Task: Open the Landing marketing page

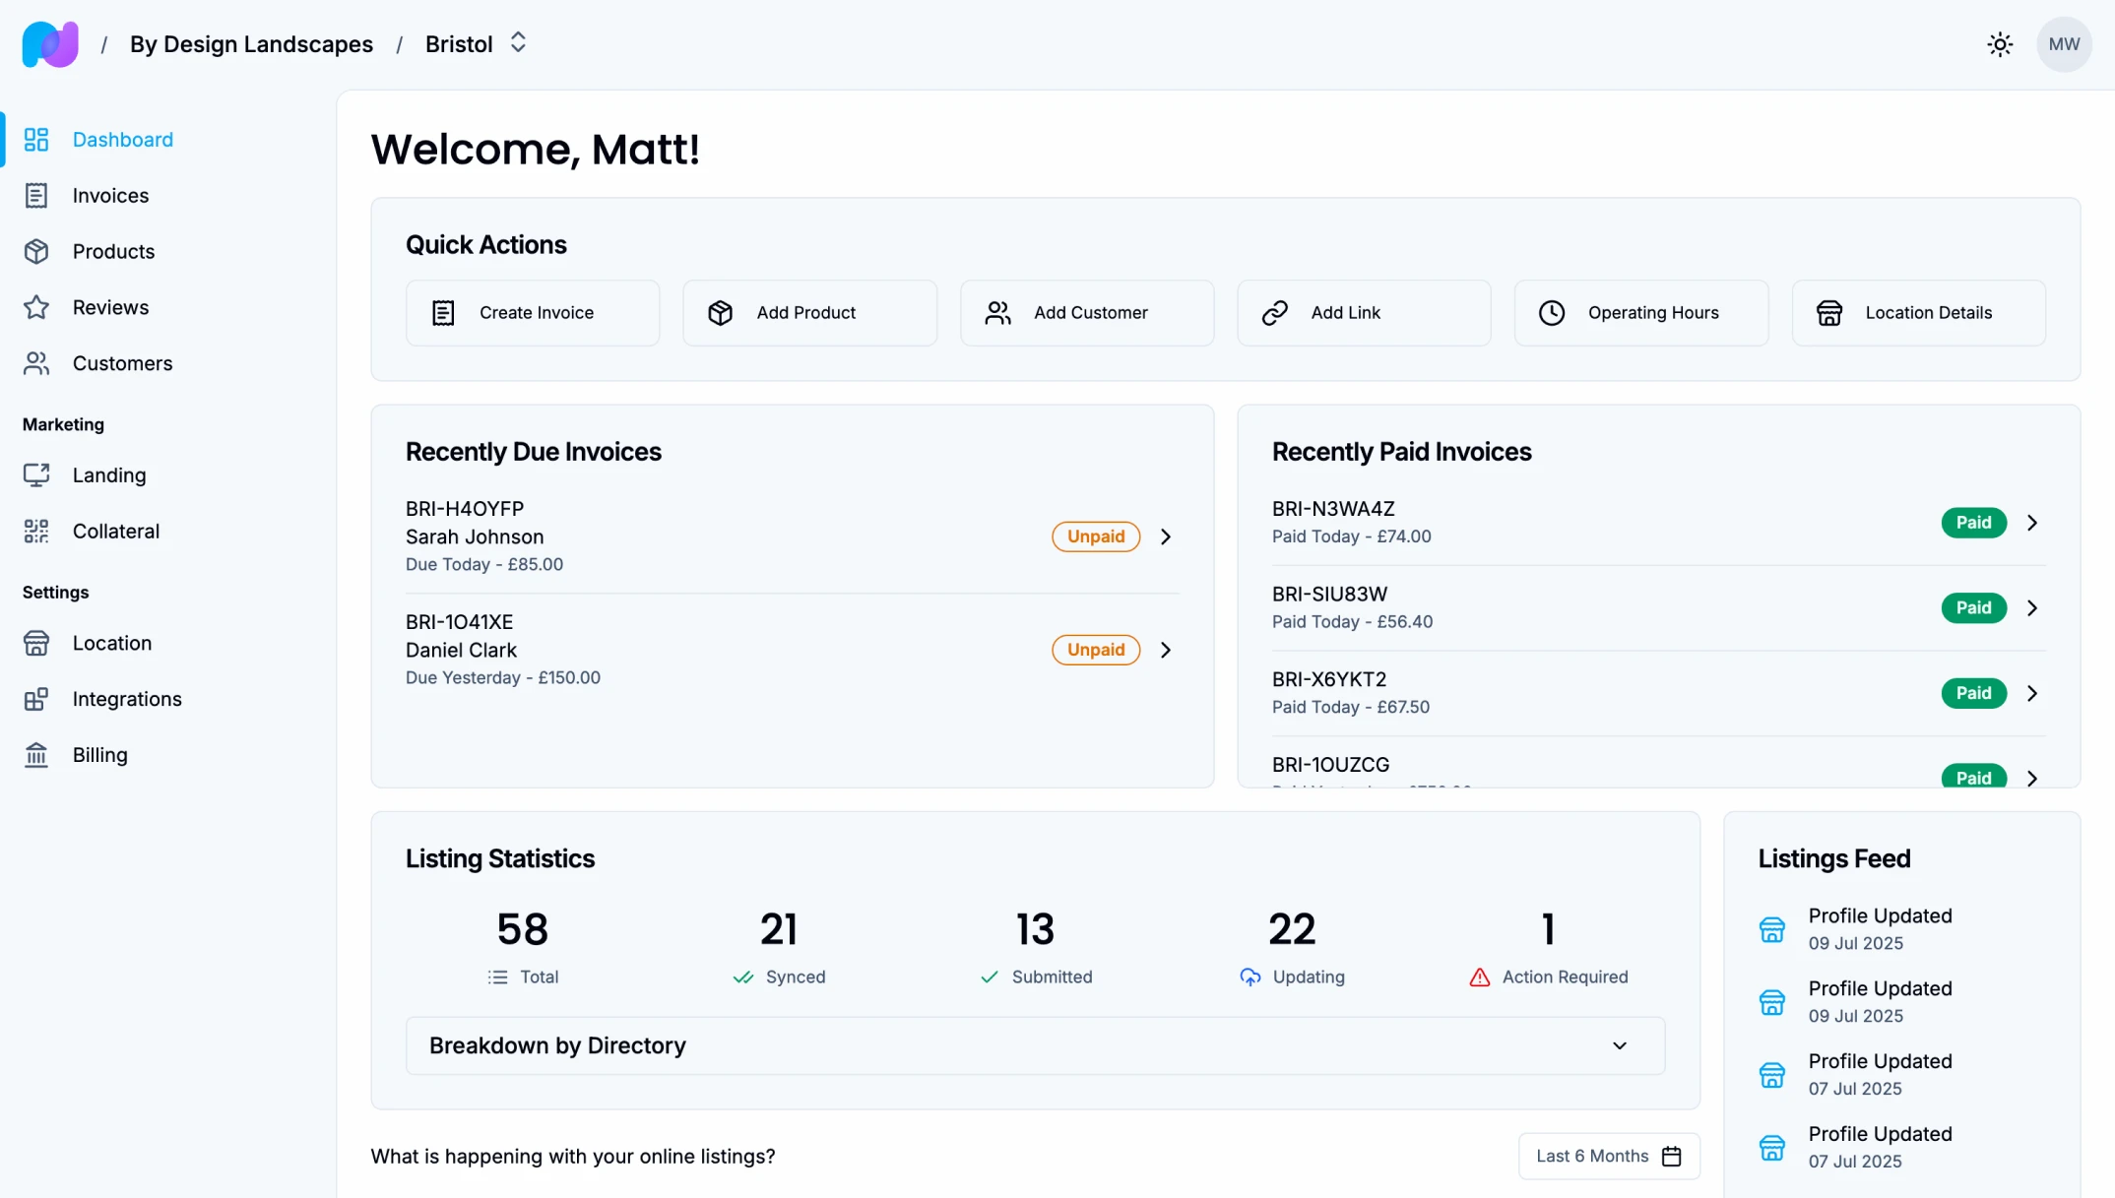Action: tap(109, 475)
